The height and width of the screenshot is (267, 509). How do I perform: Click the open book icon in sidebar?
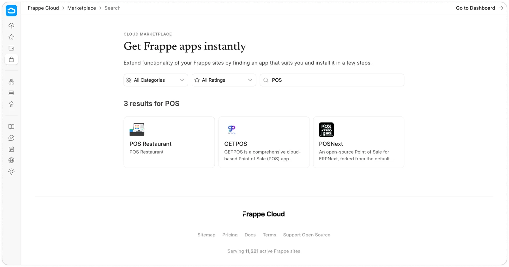coord(11,127)
